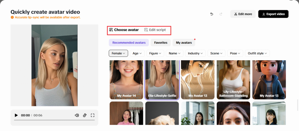This screenshot has height=131, width=299.
Task: Click the redo arrow icon
Action: click(x=221, y=14)
